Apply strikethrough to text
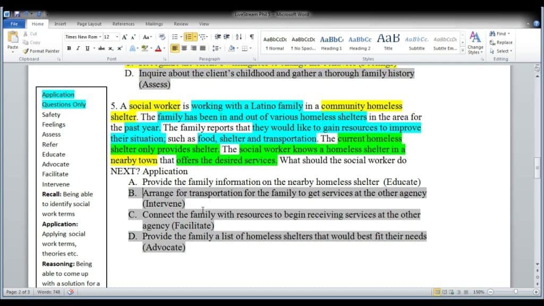 point(101,48)
